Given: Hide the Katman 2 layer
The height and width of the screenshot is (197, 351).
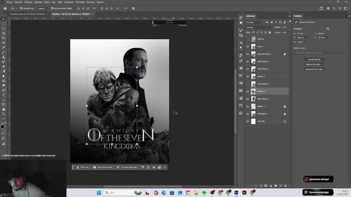Looking at the screenshot, I should (248, 91).
